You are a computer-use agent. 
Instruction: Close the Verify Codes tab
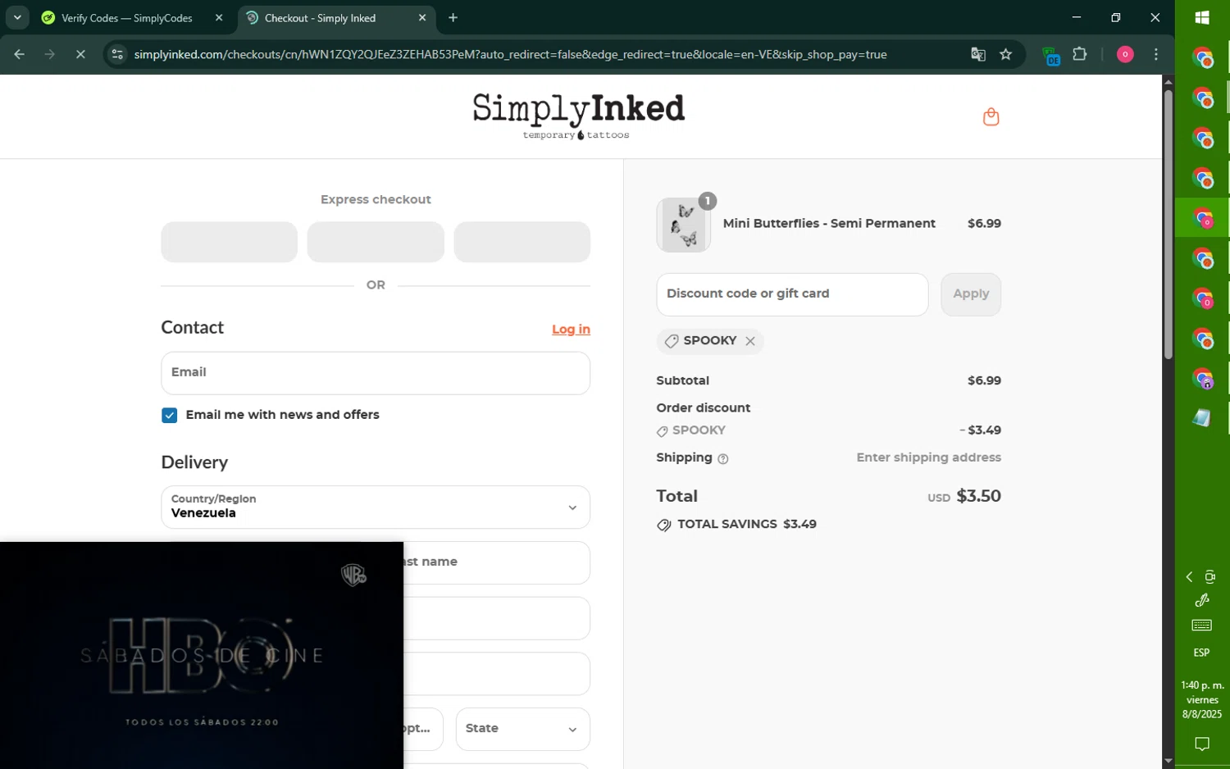(x=219, y=18)
